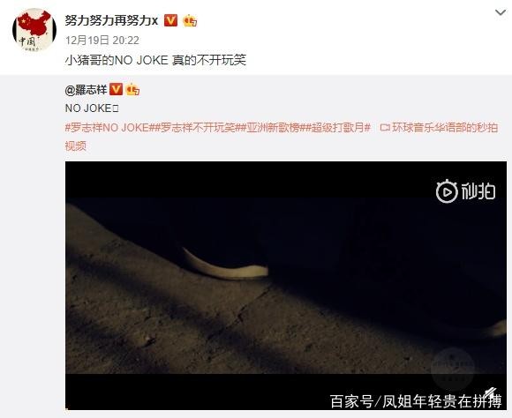Screen dimensions: 512x418
Task: Click the orange V verified badge beside 努力努力再努力x
Action: pyautogui.click(x=170, y=20)
